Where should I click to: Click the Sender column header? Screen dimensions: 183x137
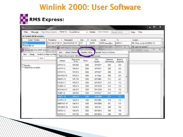[x=107, y=40]
